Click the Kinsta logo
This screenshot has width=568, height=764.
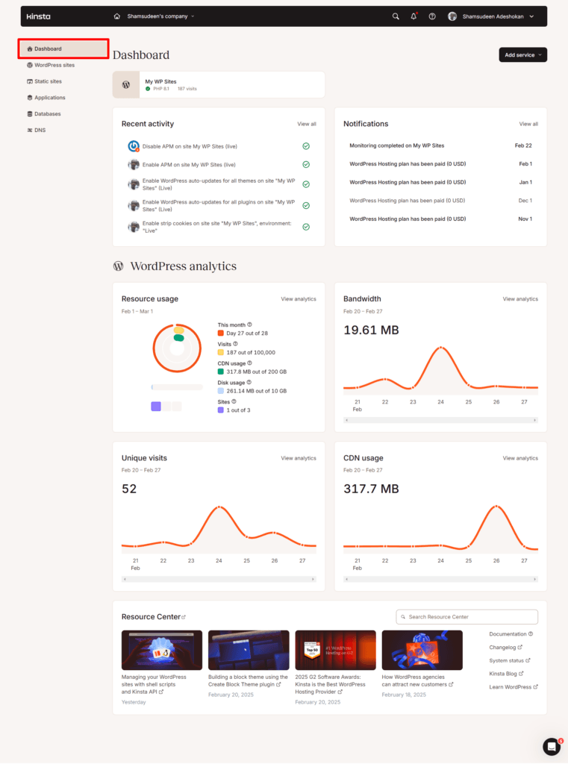pyautogui.click(x=39, y=16)
